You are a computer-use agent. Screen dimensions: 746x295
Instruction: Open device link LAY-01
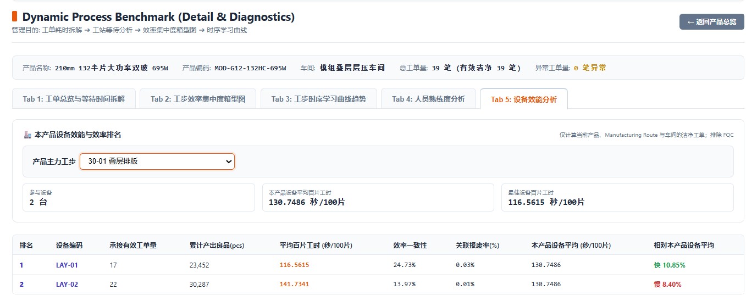[67, 265]
